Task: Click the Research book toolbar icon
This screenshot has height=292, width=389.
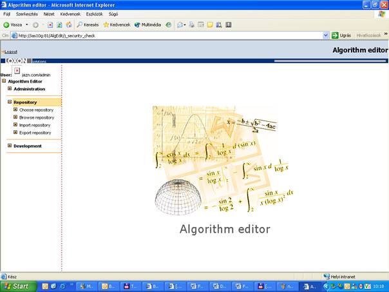Action: point(228,25)
